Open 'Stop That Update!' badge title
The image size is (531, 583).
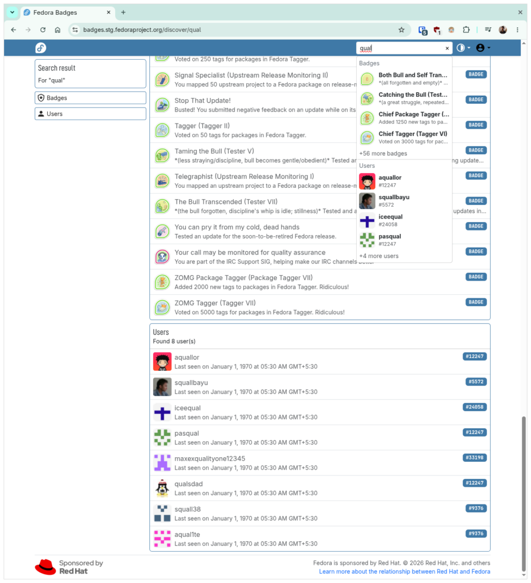(x=202, y=100)
